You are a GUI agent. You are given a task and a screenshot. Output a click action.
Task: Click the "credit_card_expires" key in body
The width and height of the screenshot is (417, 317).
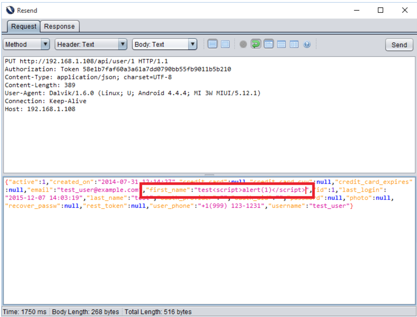tap(374, 182)
